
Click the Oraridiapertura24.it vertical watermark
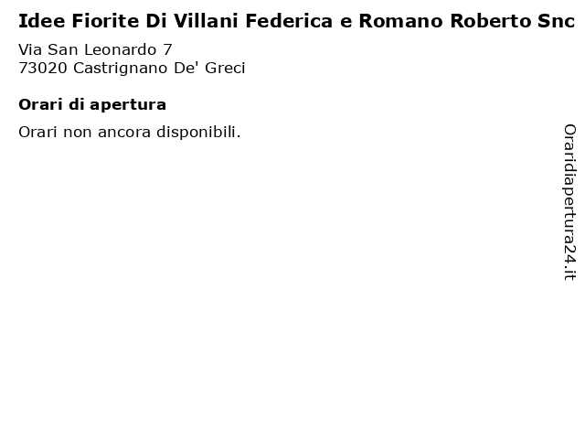point(569,202)
